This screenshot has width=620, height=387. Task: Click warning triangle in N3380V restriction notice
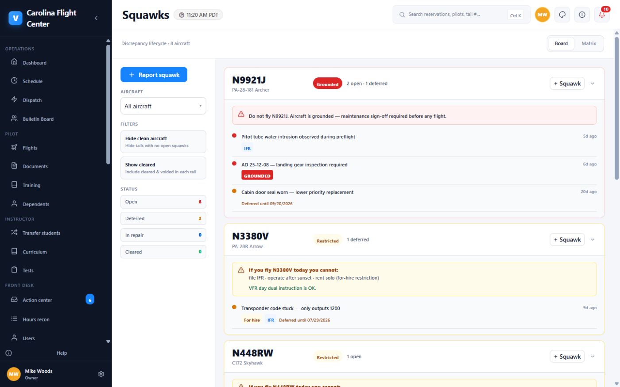(241, 270)
